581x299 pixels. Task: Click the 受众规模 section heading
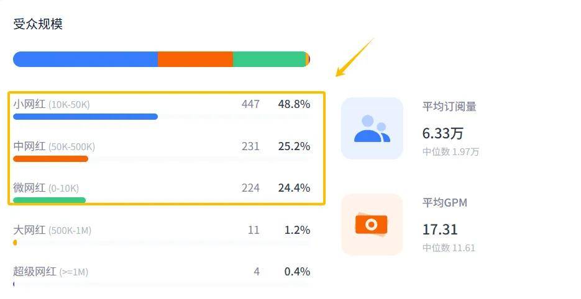38,24
